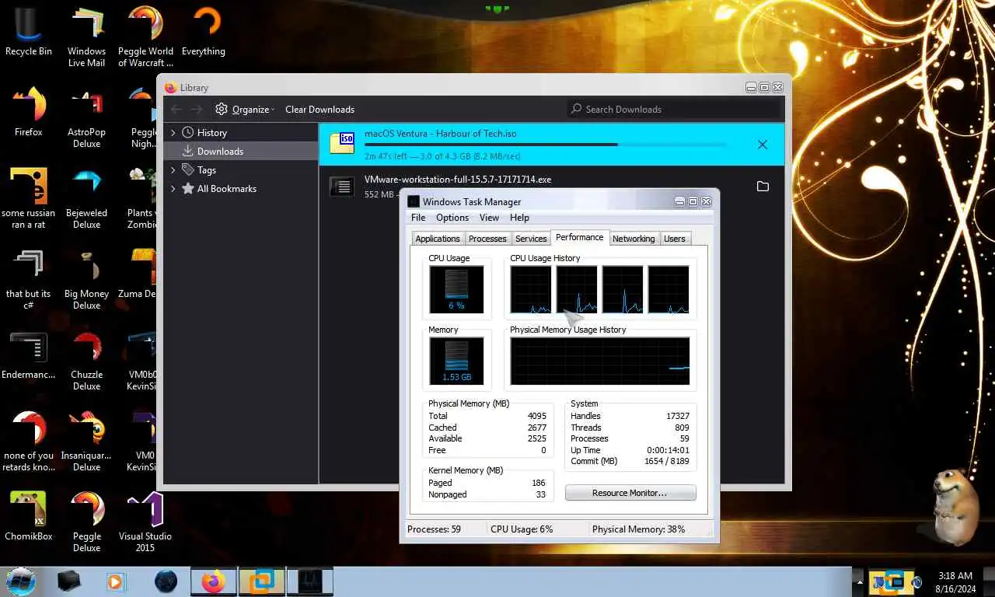Click the Memory gauge showing 1.53 GB

click(456, 361)
